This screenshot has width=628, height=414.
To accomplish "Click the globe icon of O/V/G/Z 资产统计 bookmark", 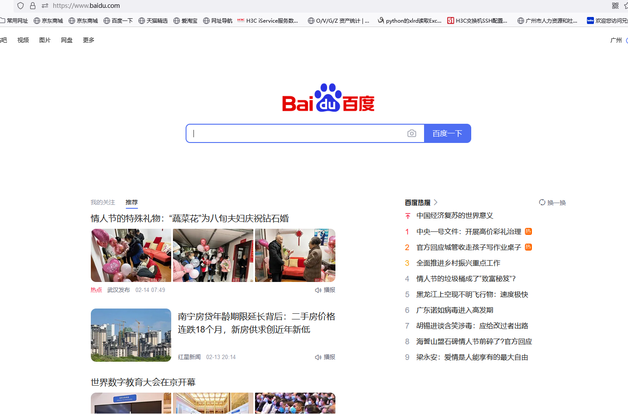I will 311,20.
